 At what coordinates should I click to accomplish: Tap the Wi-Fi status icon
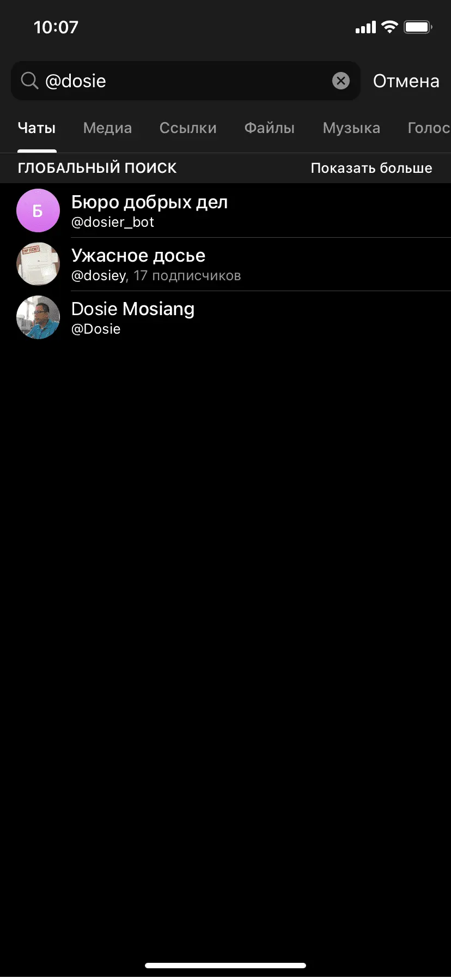coord(389,27)
